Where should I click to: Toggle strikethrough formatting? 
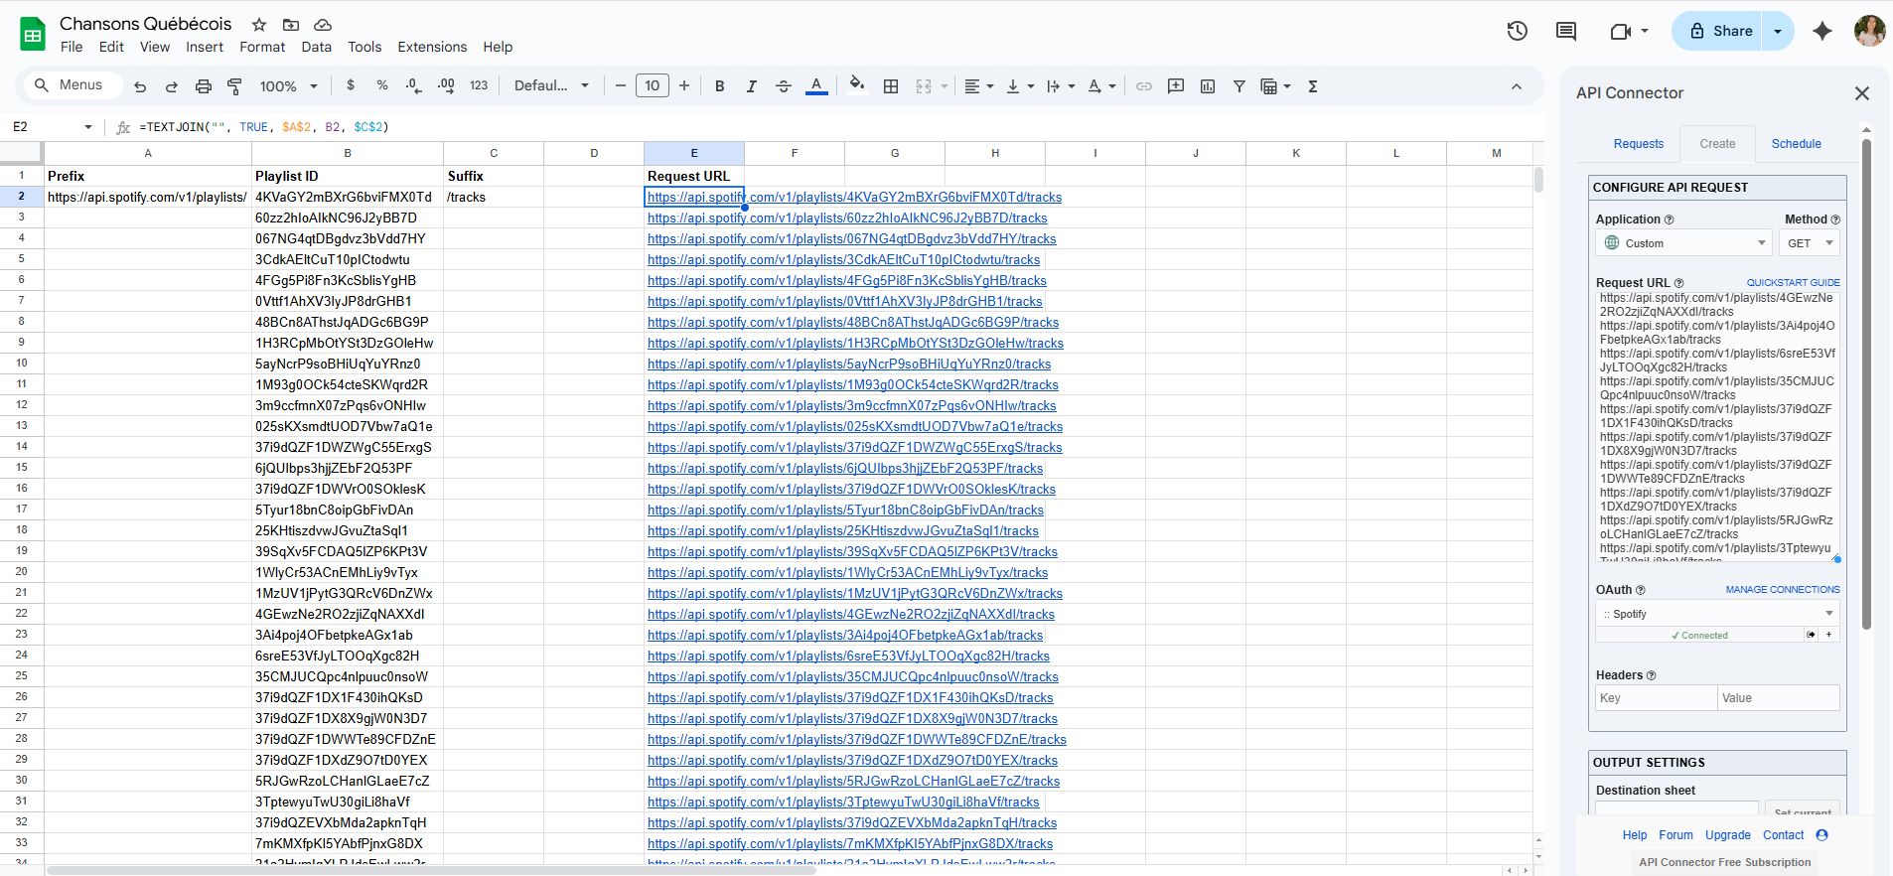pyautogui.click(x=784, y=86)
